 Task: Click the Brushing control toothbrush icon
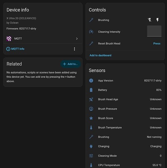91,20
